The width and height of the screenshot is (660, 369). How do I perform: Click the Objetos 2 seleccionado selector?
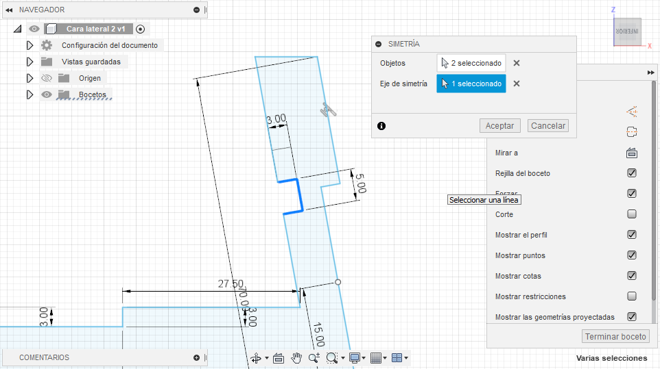(x=471, y=63)
